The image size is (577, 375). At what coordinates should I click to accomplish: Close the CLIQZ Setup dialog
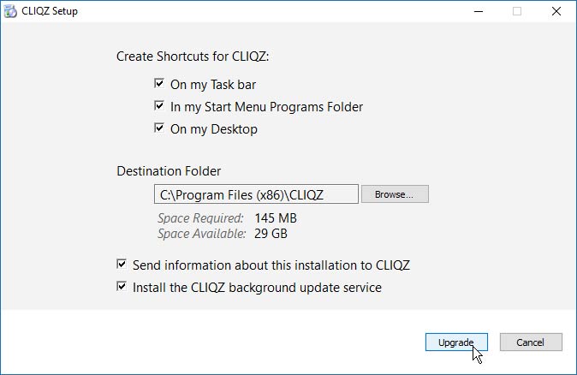(556, 11)
